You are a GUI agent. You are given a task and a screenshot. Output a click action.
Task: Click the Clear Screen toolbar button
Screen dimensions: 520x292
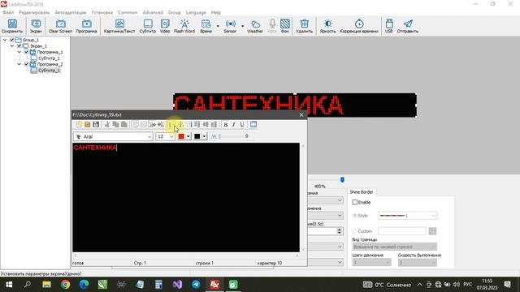(x=60, y=26)
